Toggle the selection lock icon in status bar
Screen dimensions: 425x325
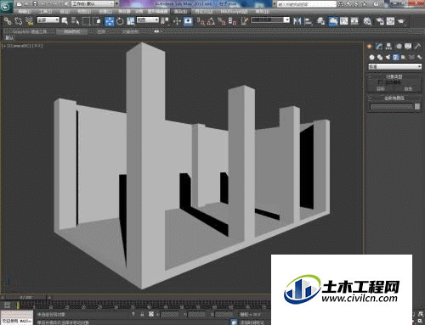(x=142, y=314)
